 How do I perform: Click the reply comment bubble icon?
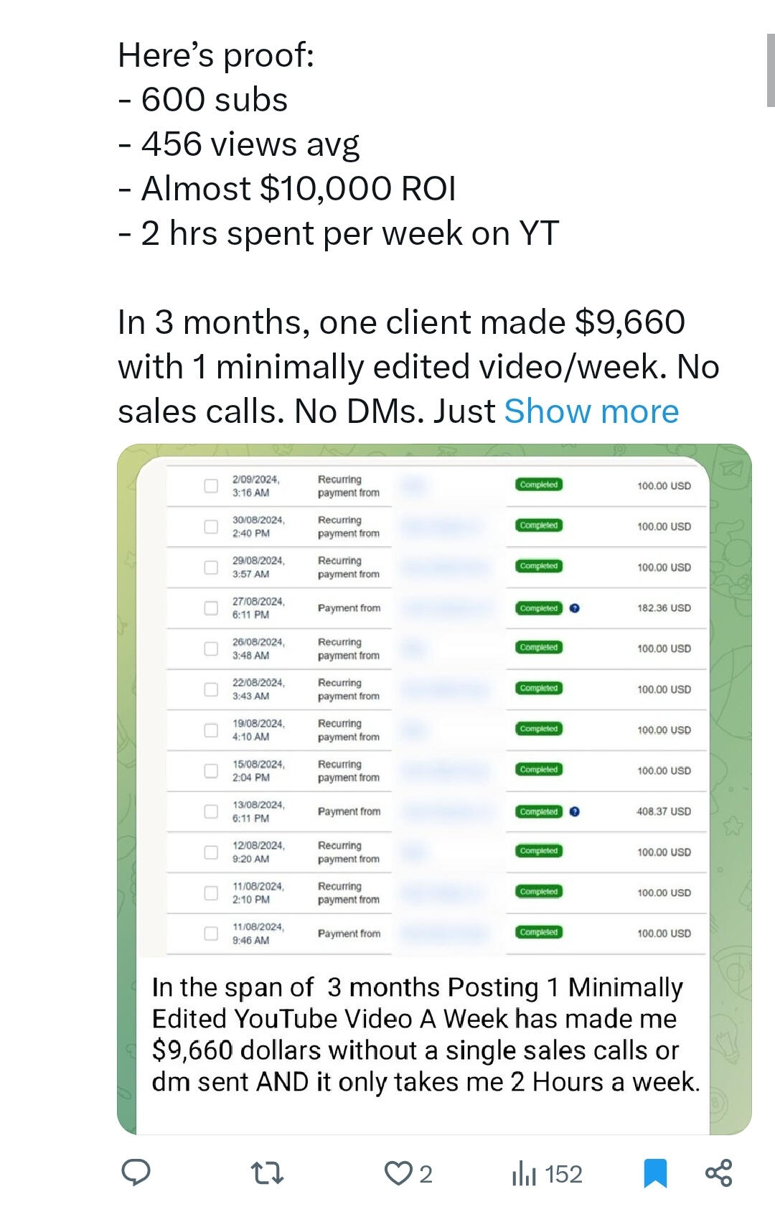136,1173
